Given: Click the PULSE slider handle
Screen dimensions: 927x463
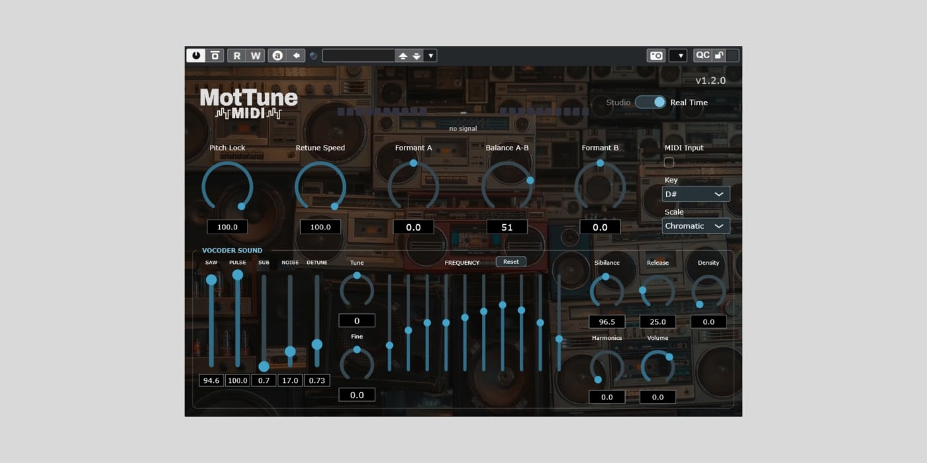Looking at the screenshot, I should [x=238, y=274].
